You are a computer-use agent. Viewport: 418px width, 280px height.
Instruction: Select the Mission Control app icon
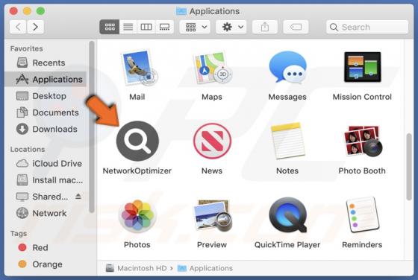(362, 67)
